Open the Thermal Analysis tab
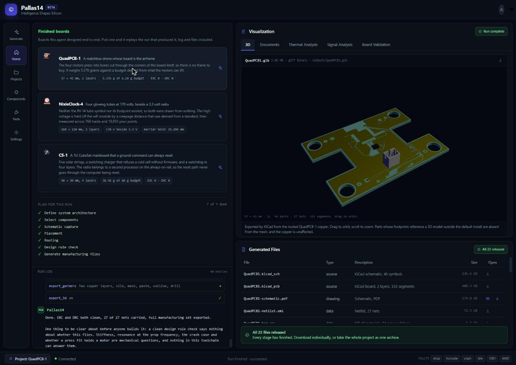 pos(303,45)
